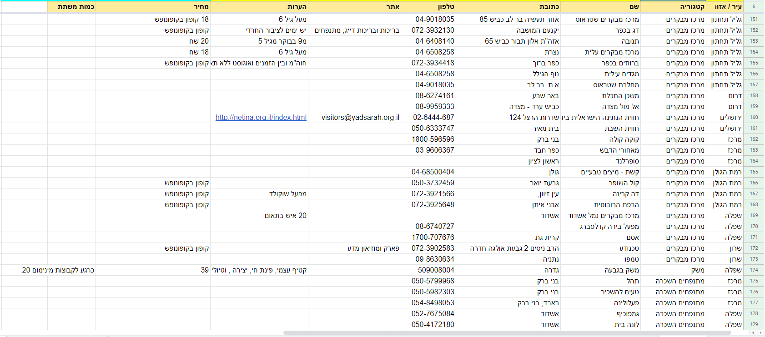The height and width of the screenshot is (337, 765).
Task: Click phone number 052-7675084
Action: [428, 314]
